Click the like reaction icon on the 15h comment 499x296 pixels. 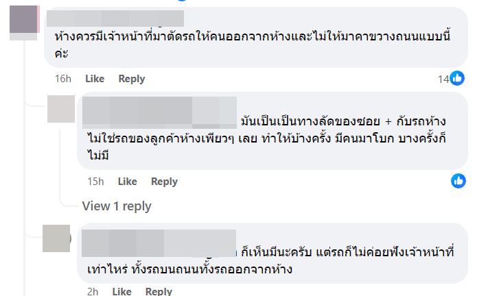(459, 181)
